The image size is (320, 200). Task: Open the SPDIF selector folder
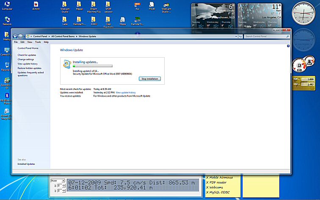coord(108,7)
